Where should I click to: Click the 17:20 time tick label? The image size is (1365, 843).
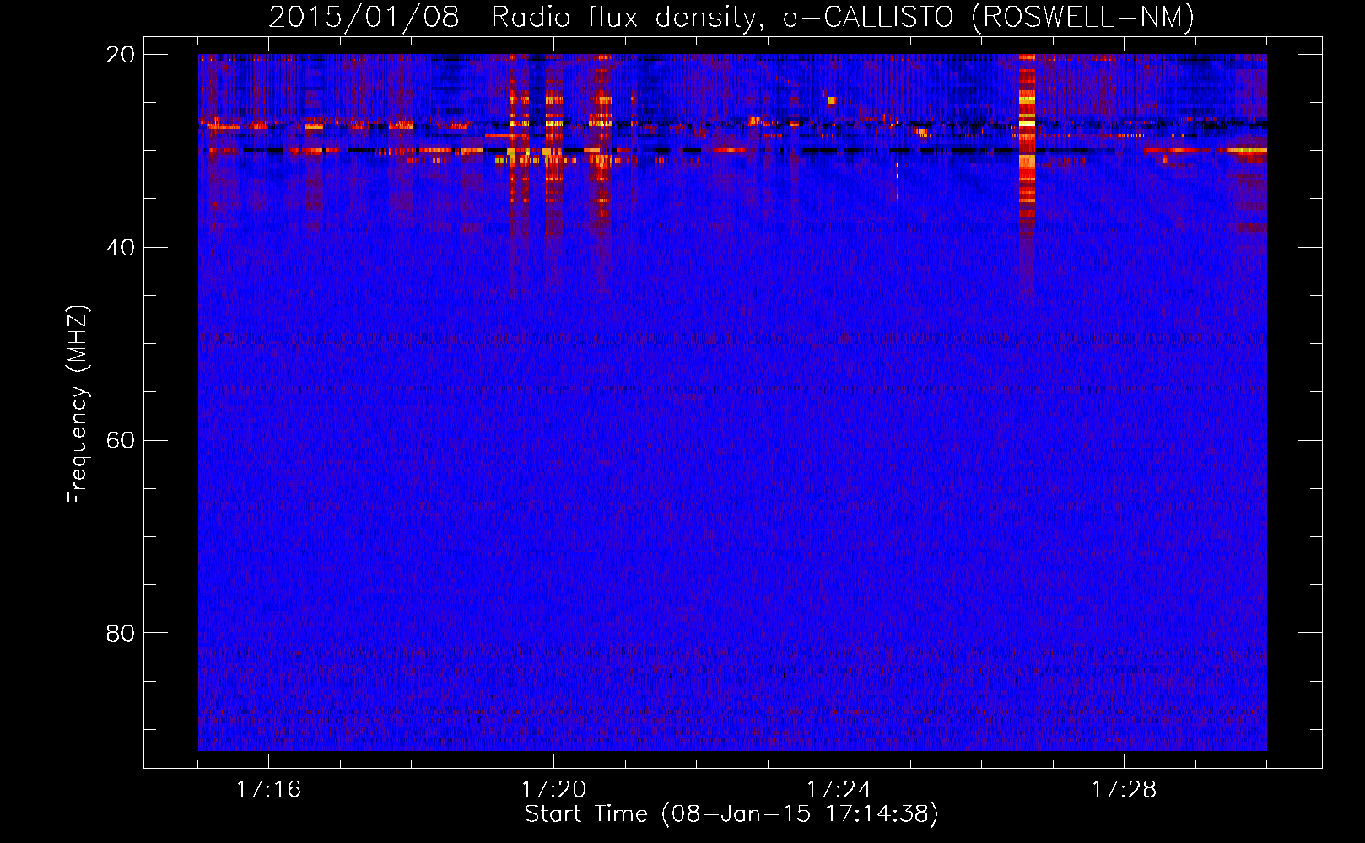[553, 789]
